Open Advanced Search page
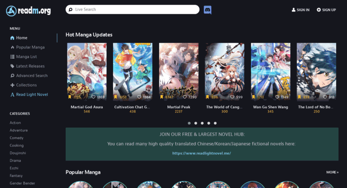Image resolution: width=347 pixels, height=188 pixels. point(32,76)
